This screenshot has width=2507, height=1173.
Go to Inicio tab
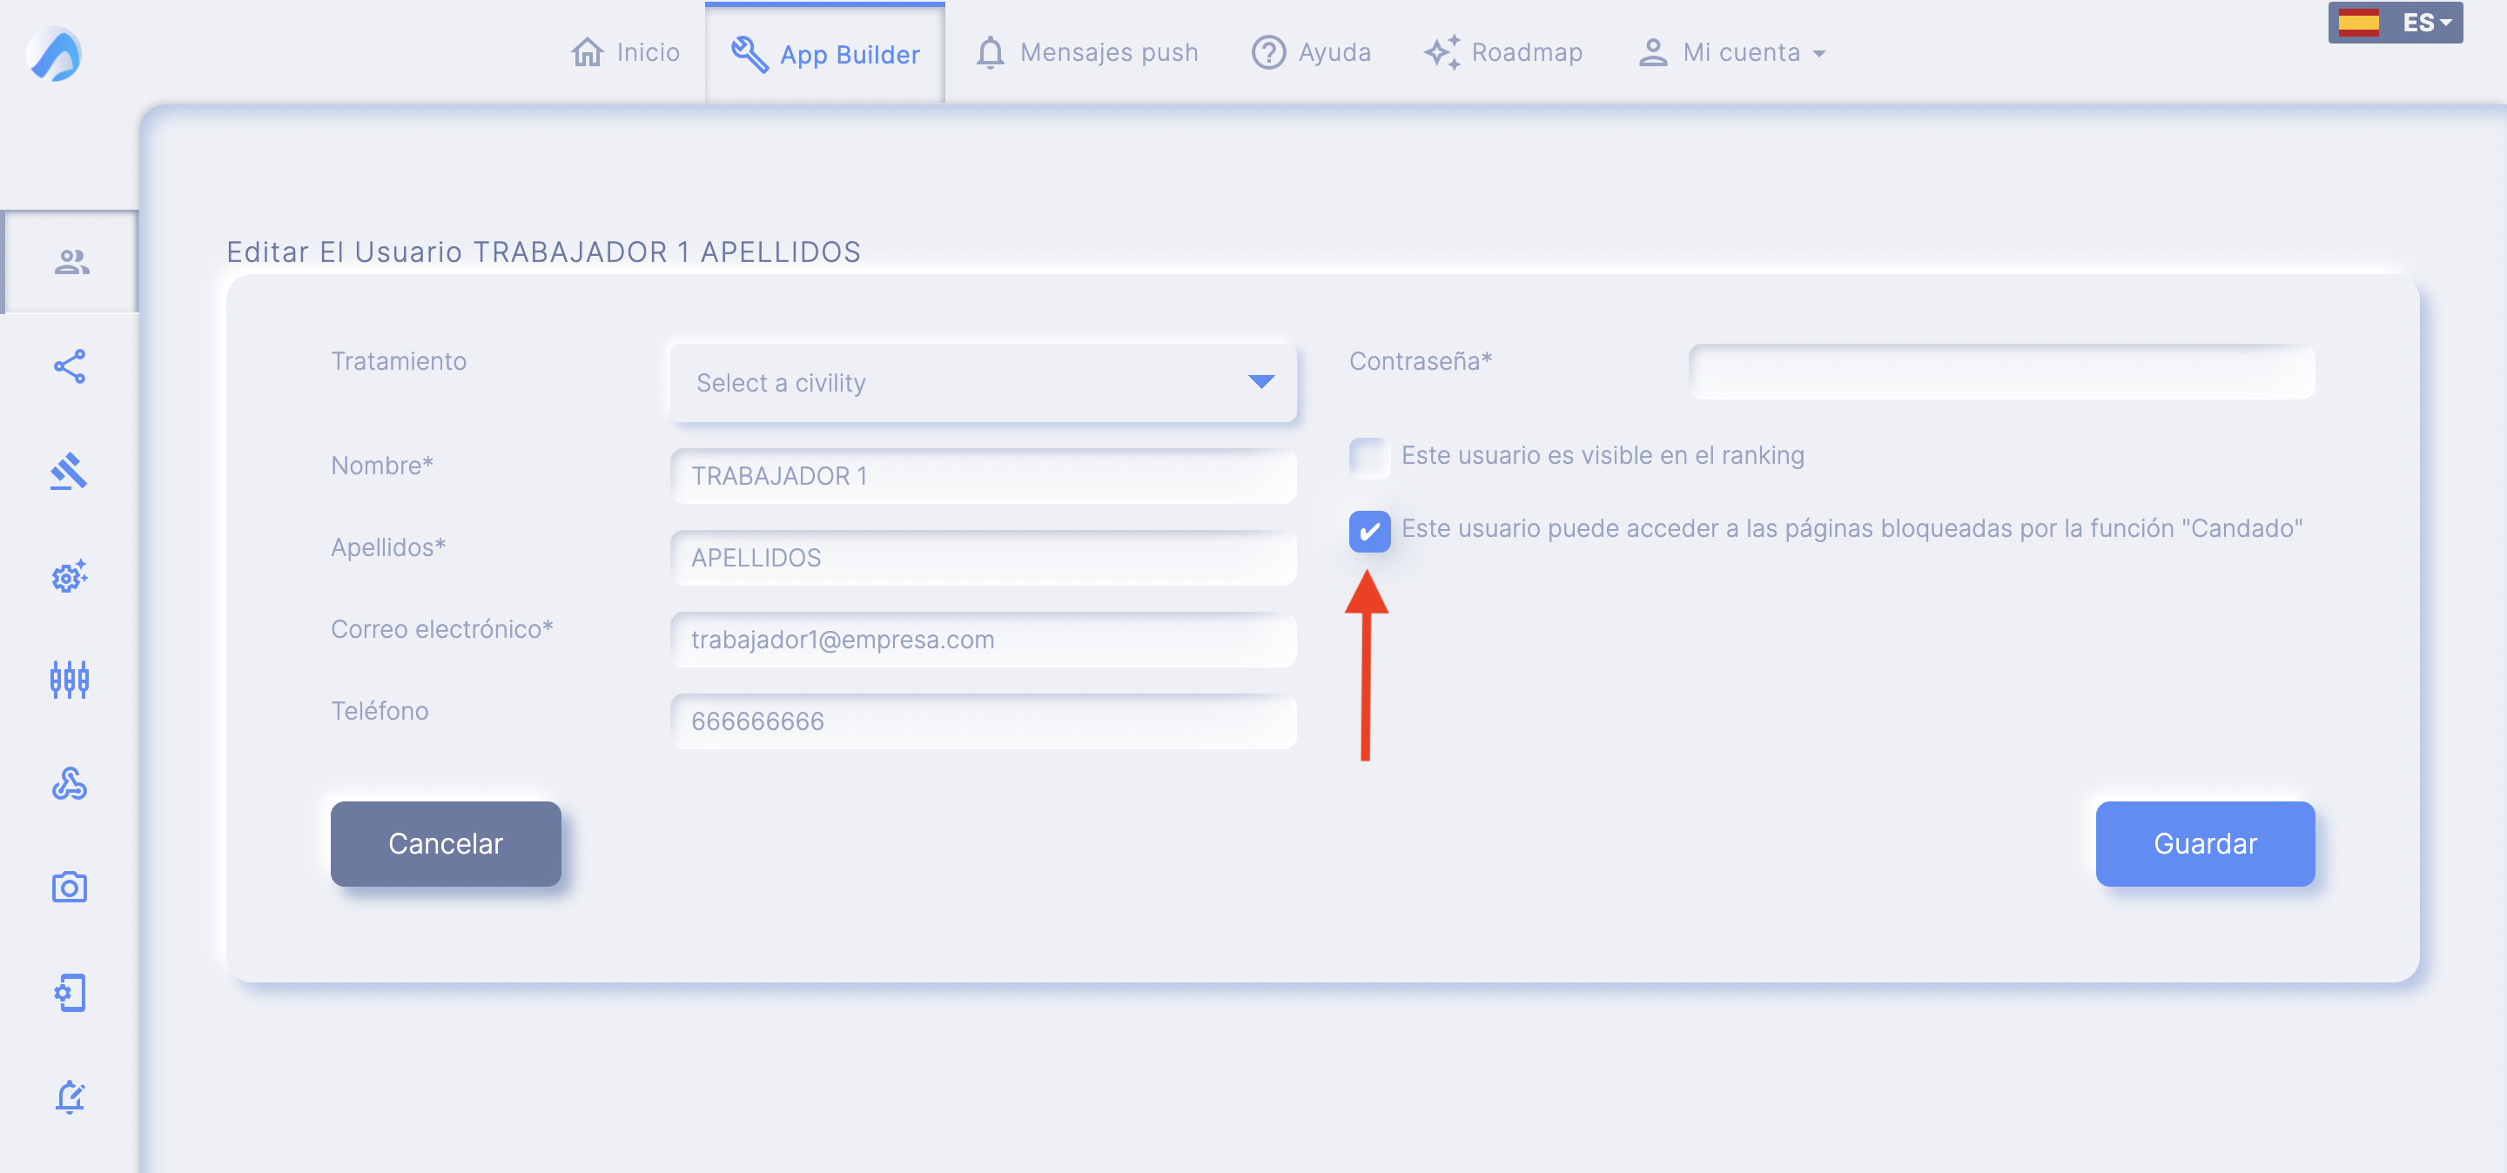pyautogui.click(x=626, y=52)
